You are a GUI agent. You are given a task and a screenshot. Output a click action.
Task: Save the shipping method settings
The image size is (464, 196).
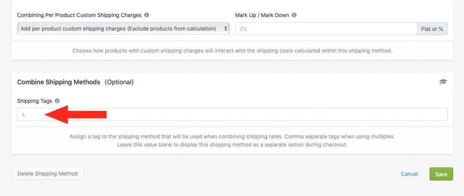point(441,174)
